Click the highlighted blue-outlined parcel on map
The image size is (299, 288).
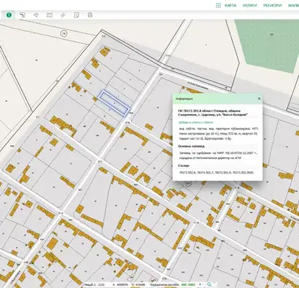click(114, 103)
